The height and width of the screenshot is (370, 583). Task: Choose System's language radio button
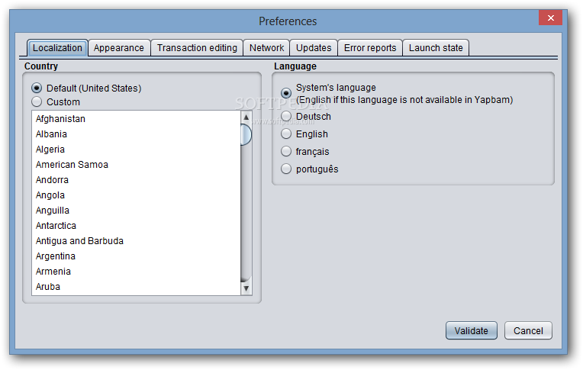(x=286, y=93)
